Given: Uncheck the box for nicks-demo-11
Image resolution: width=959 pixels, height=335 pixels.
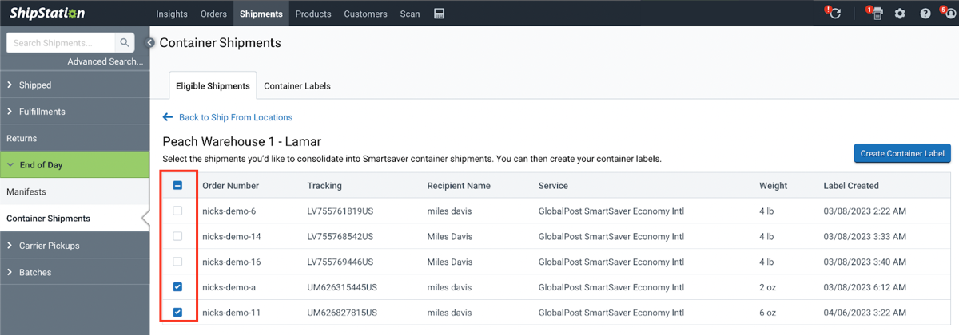Looking at the screenshot, I should (177, 313).
